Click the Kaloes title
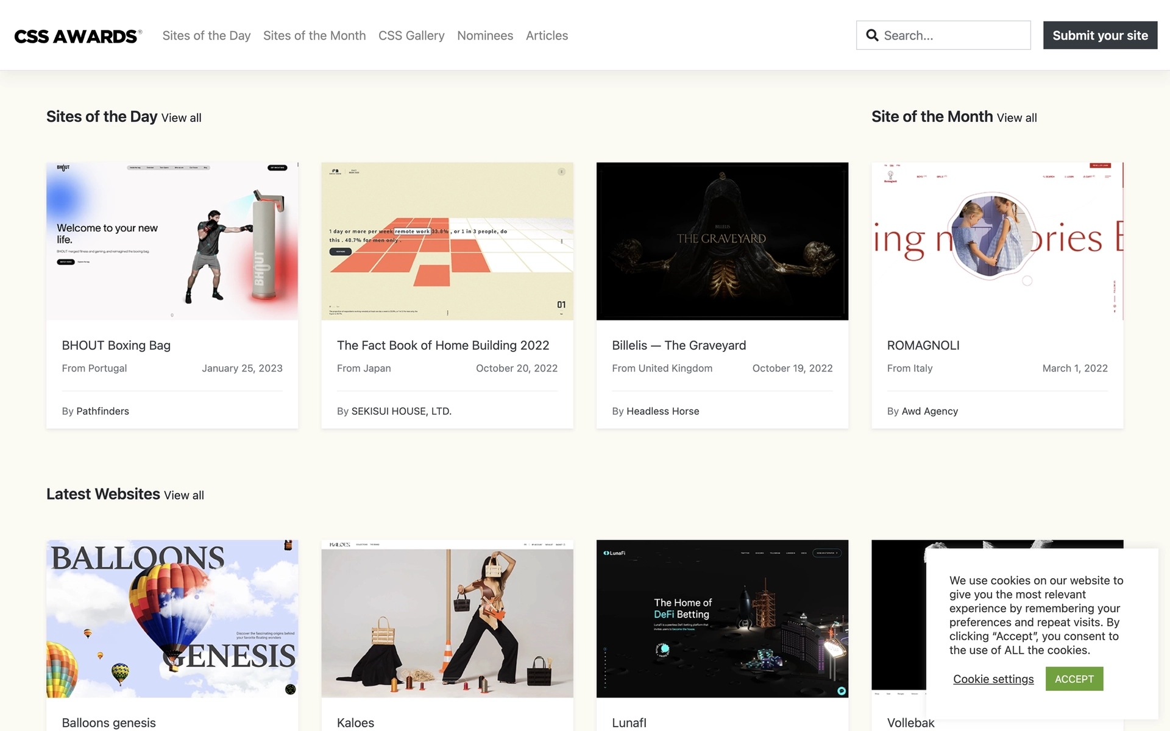The image size is (1170, 731). 355,723
